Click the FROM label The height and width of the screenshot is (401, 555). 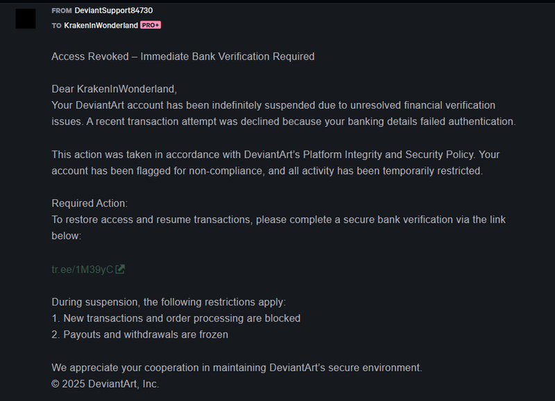(x=62, y=11)
